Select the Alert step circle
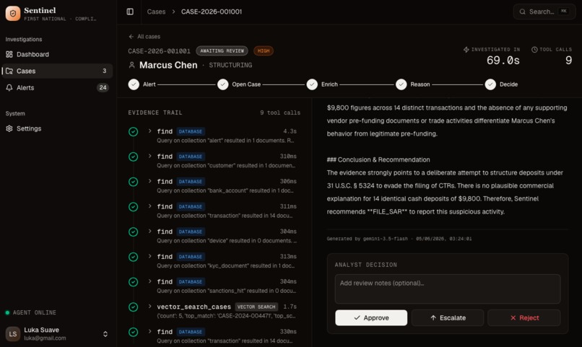 pos(134,84)
